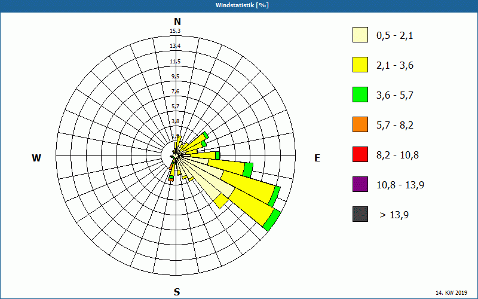Click the 10,8 - 13,9 legend text
The image size is (478, 299).
pos(400,185)
